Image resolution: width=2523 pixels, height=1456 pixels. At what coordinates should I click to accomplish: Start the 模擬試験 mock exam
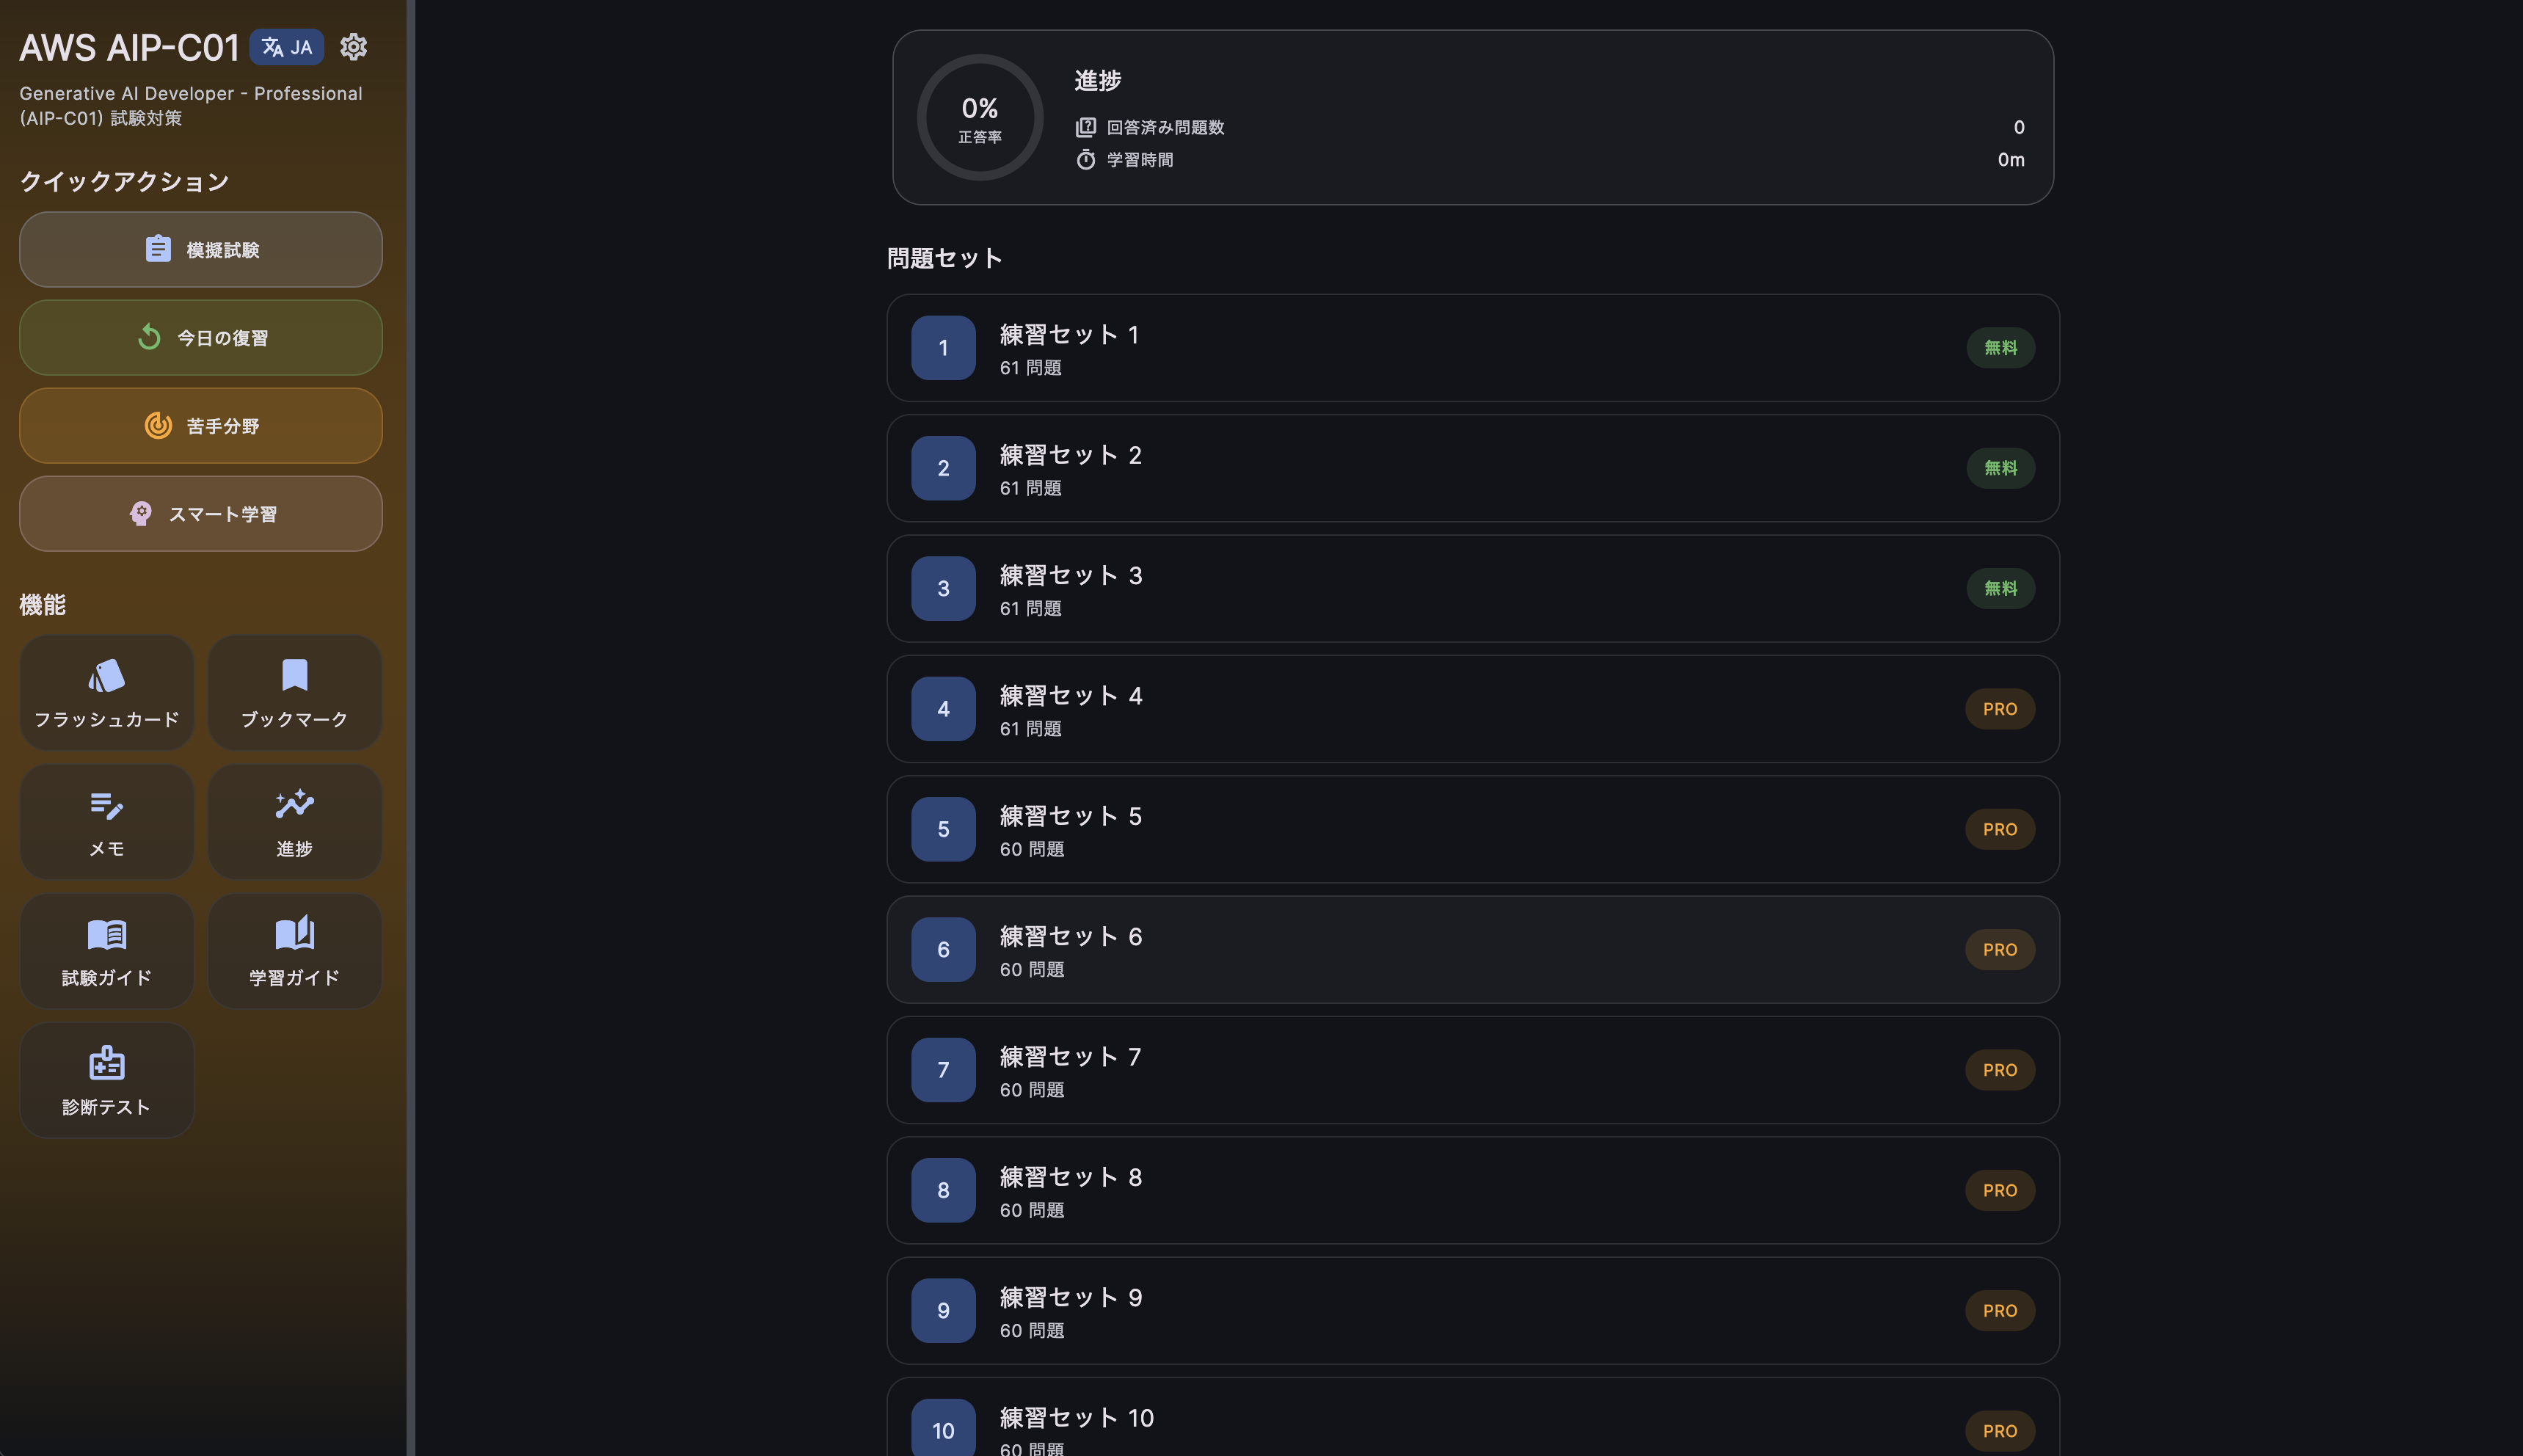201,250
